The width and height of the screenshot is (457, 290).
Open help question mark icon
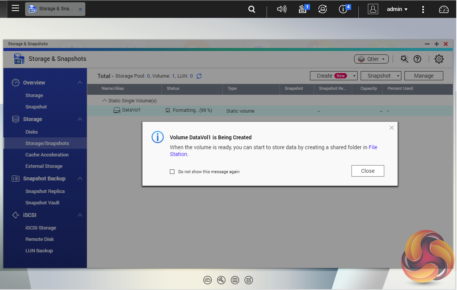click(417, 59)
